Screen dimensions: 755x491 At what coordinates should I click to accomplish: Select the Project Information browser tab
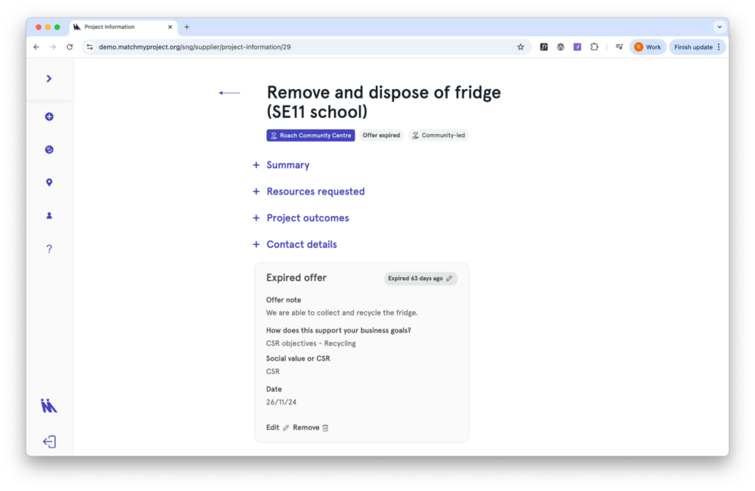coord(118,27)
